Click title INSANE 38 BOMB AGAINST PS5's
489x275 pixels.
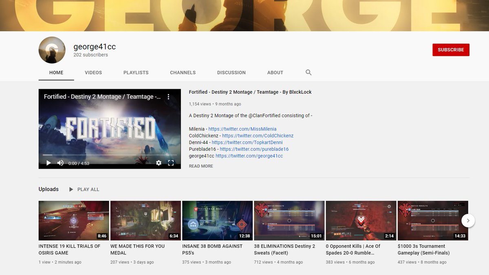pos(212,249)
